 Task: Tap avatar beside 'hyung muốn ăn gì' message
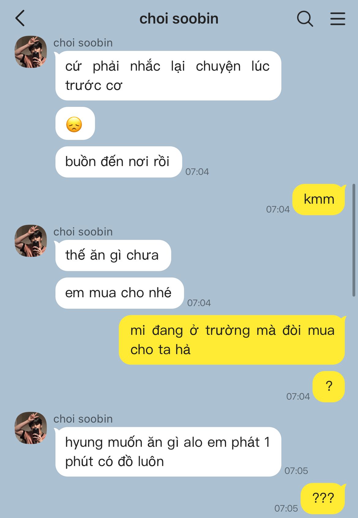[x=31, y=428]
